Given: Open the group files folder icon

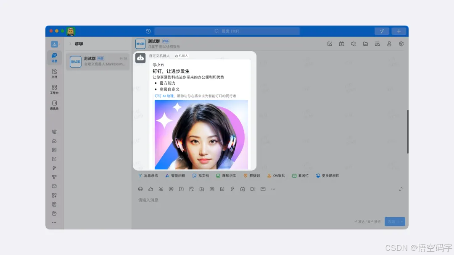Looking at the screenshot, I should pos(365,44).
